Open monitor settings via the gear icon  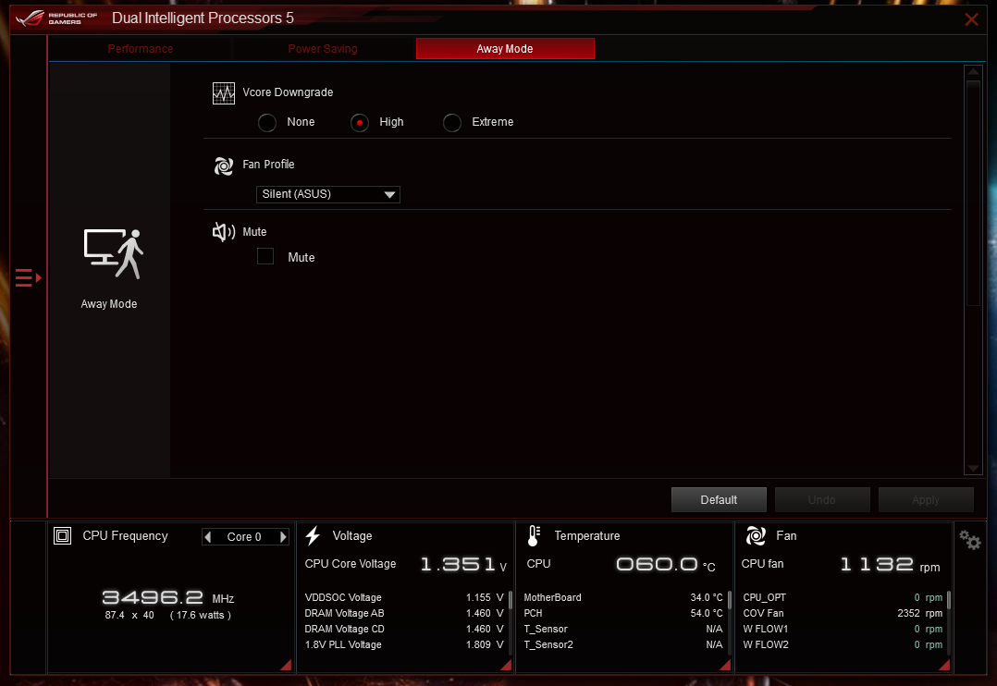pyautogui.click(x=970, y=541)
